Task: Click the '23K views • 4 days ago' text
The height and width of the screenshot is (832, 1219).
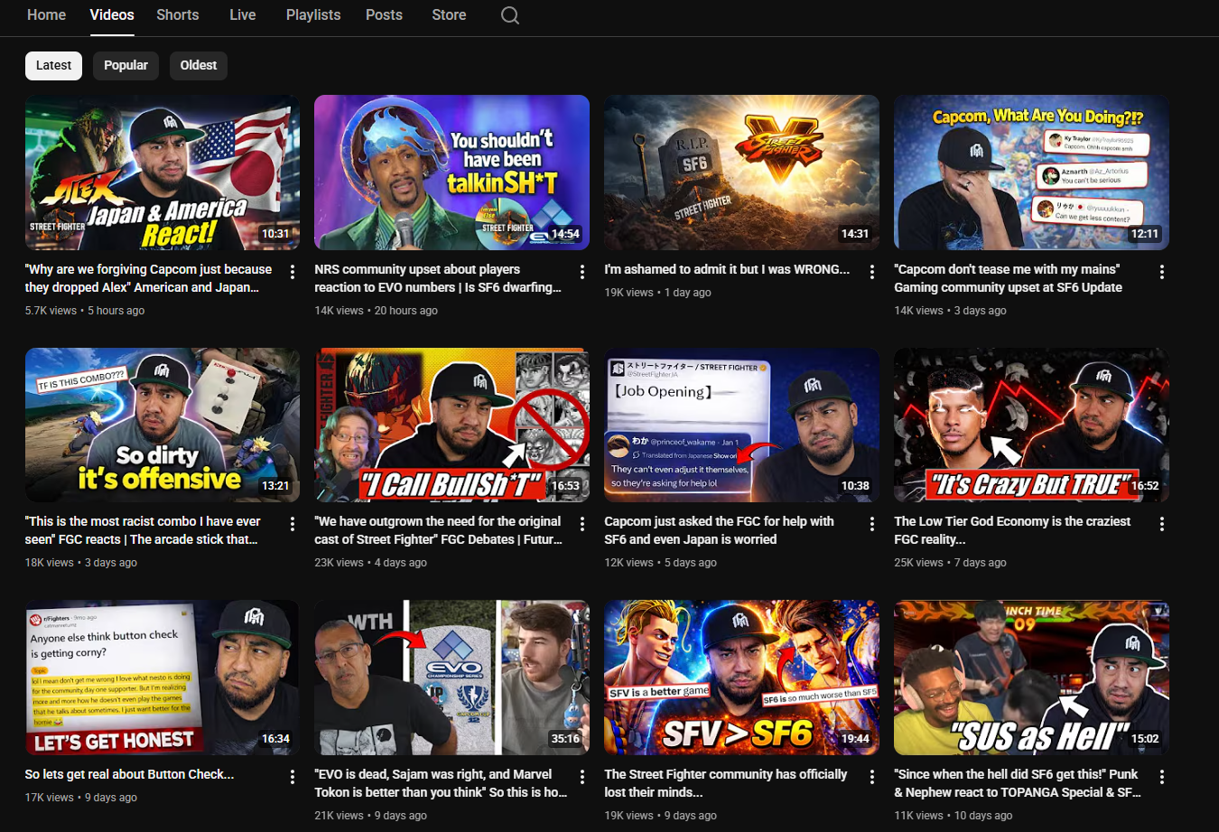Action: tap(371, 563)
